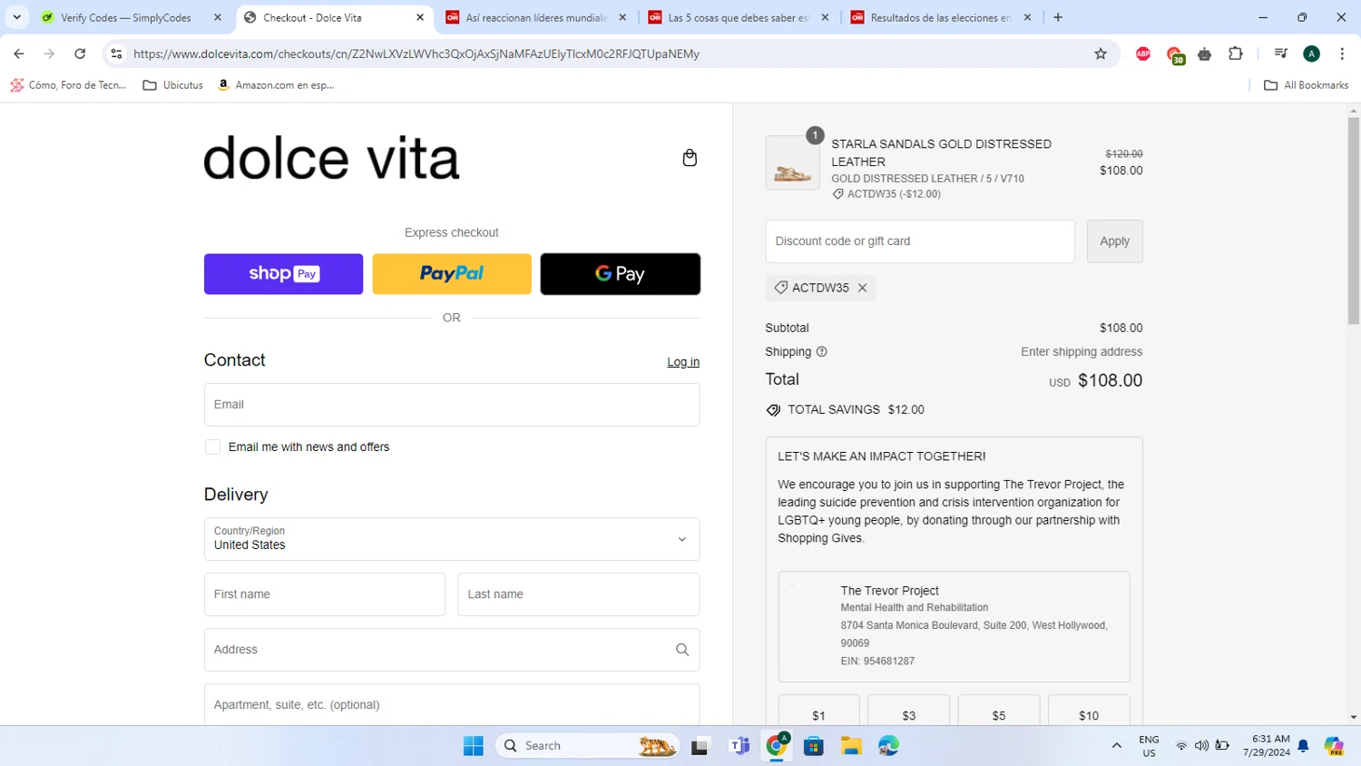1361x766 pixels.
Task: Open the Adblock Plus extension
Action: tap(1143, 54)
